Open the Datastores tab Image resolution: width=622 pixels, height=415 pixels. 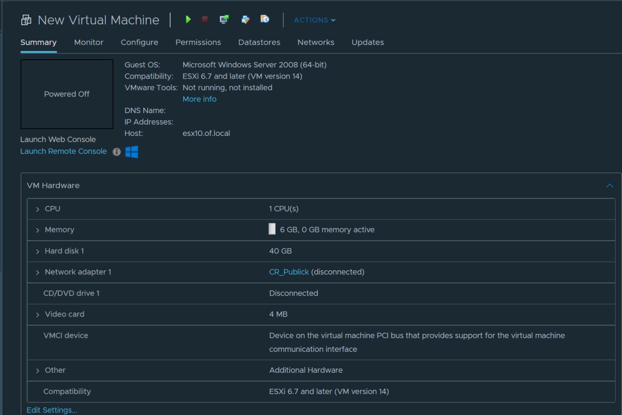point(259,42)
